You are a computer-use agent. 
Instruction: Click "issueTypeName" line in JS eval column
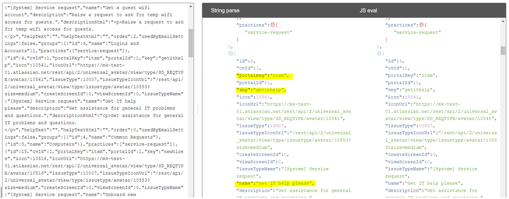tap(431, 173)
